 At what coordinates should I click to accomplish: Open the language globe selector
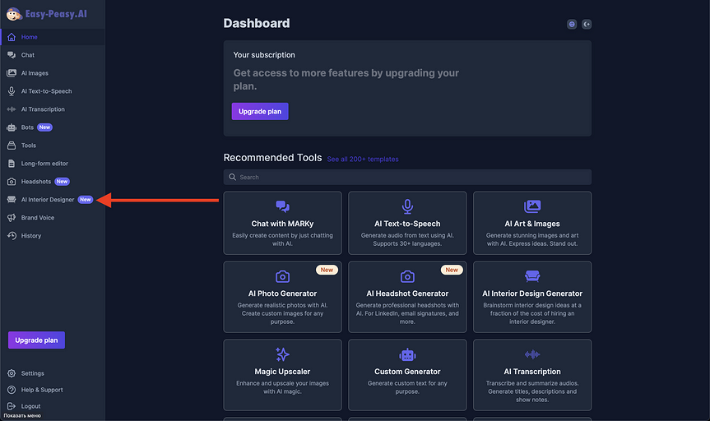tap(572, 25)
